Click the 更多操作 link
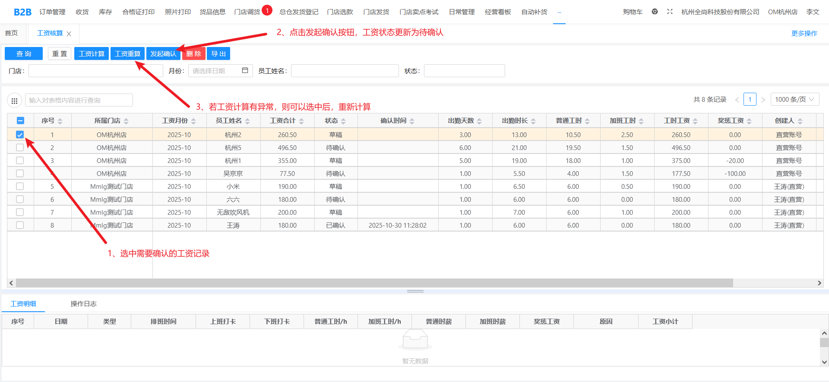The height and width of the screenshot is (382, 829). [804, 33]
